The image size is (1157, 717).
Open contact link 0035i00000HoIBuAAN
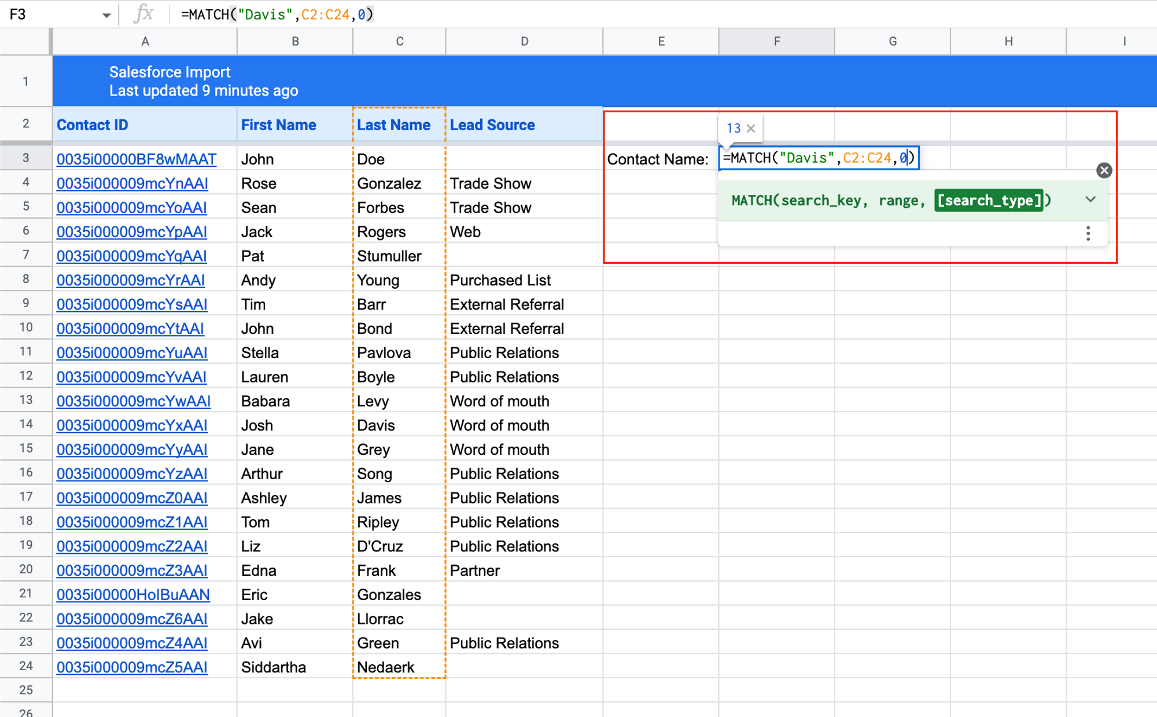[133, 594]
